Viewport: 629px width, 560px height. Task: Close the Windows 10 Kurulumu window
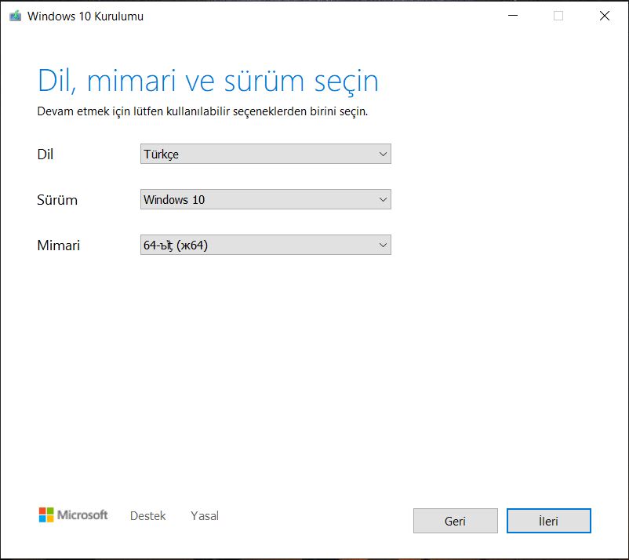coord(604,16)
